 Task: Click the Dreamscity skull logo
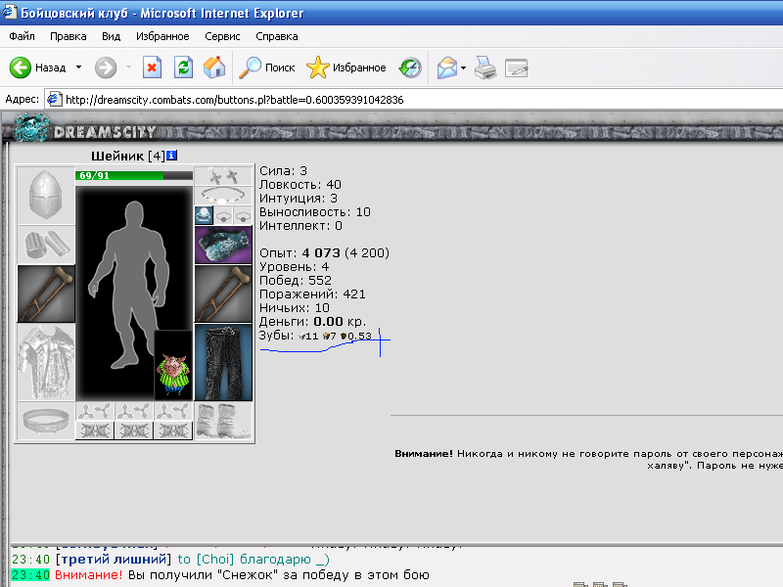point(32,128)
